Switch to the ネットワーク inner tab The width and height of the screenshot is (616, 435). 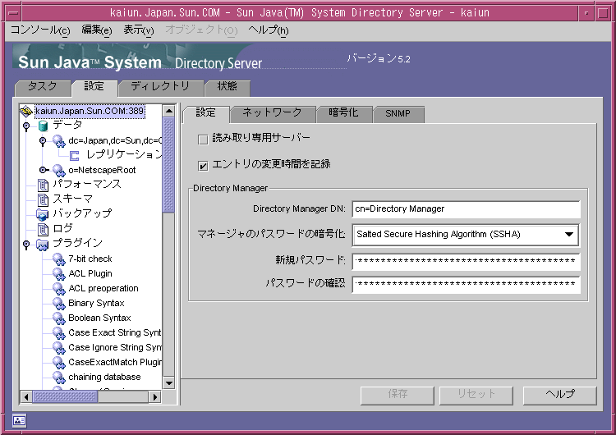click(273, 113)
